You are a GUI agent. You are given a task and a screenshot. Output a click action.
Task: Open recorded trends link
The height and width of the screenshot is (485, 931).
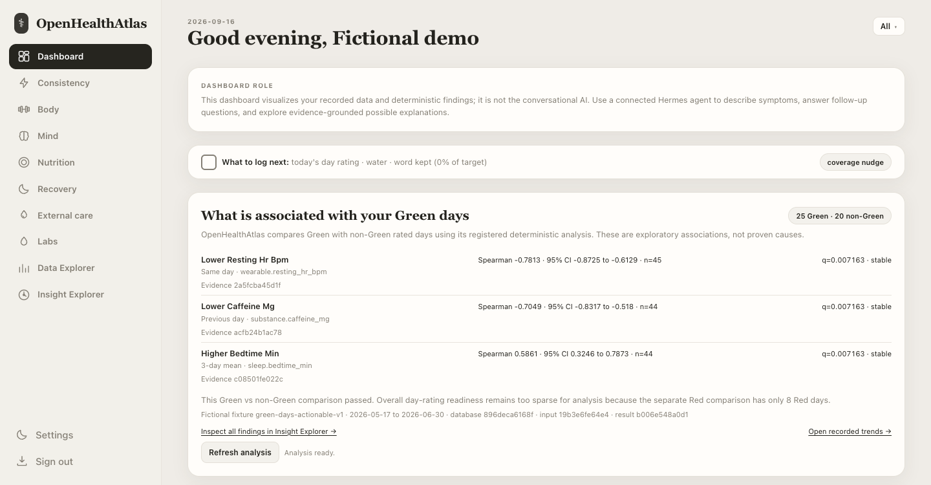click(x=850, y=431)
